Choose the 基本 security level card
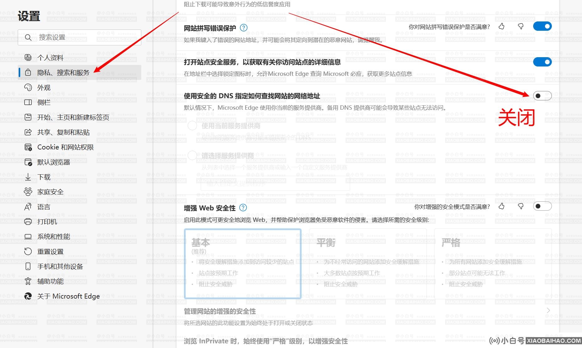 [243, 264]
